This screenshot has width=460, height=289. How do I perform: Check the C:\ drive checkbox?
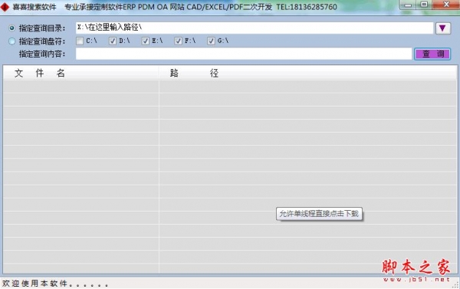80,41
